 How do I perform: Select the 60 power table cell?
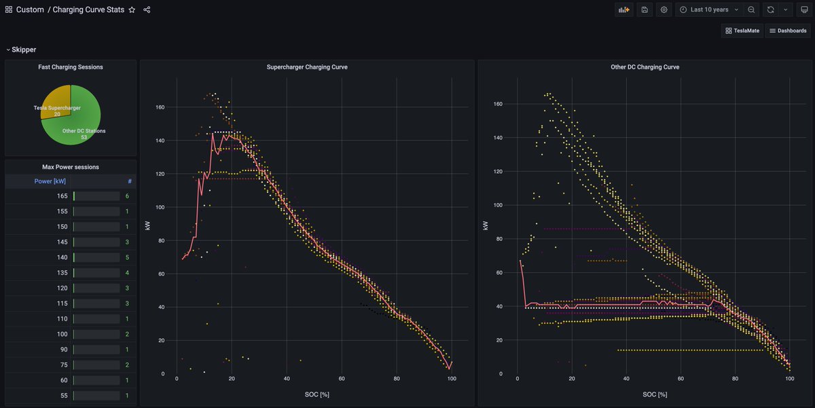point(37,380)
